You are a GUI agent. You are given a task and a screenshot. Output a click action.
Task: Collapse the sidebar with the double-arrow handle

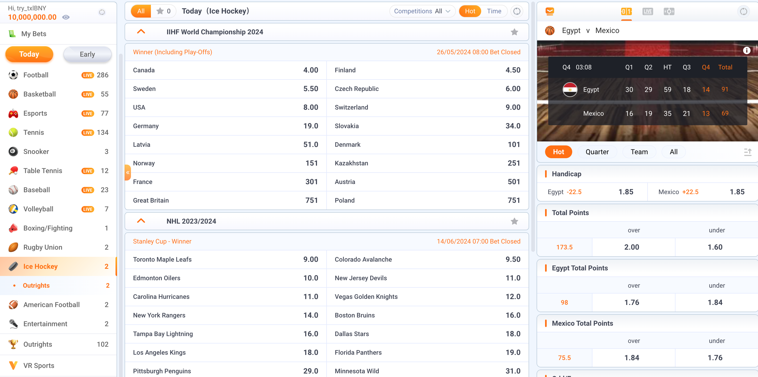click(128, 173)
